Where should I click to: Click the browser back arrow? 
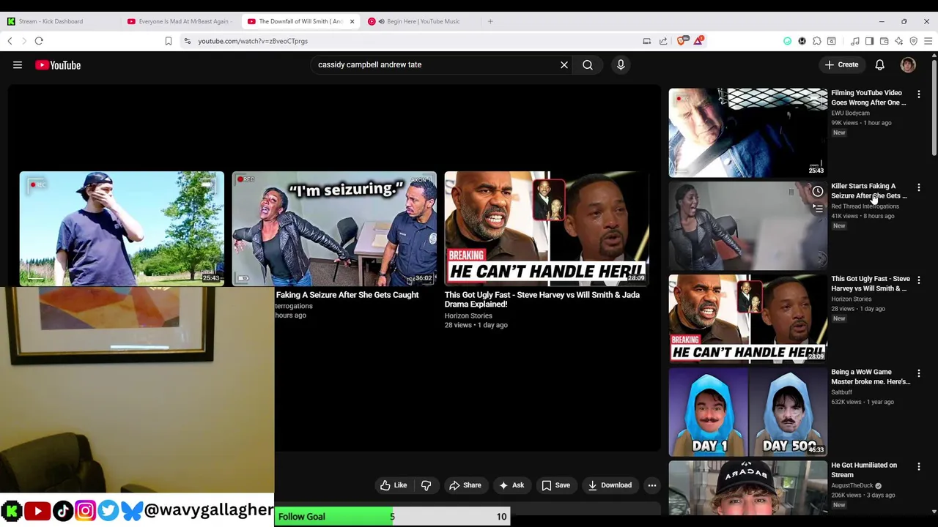tap(10, 41)
